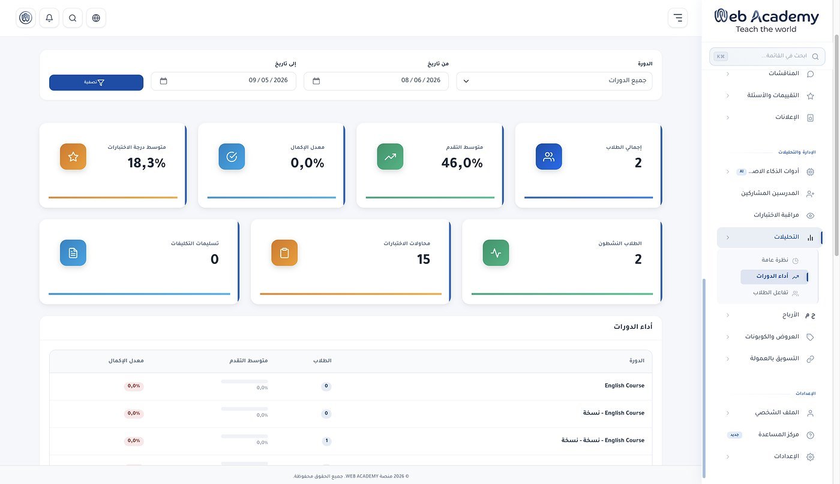This screenshot has width=840, height=484.
Task: Click the "متوسط التقدم" table column header
Action: tap(248, 360)
